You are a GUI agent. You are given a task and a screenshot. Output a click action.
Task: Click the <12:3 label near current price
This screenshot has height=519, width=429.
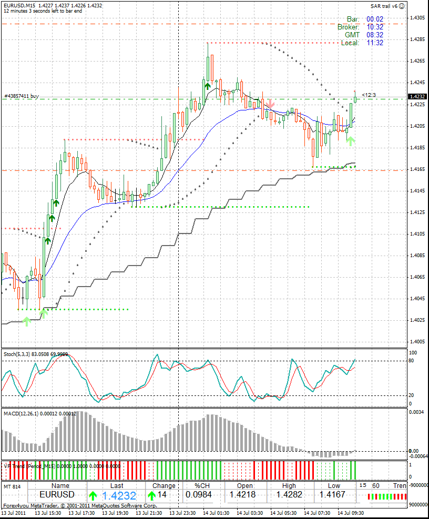click(x=369, y=95)
